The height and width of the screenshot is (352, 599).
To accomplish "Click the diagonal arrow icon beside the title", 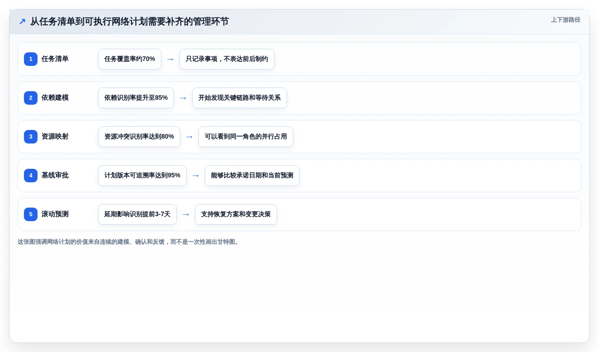I will pos(22,22).
